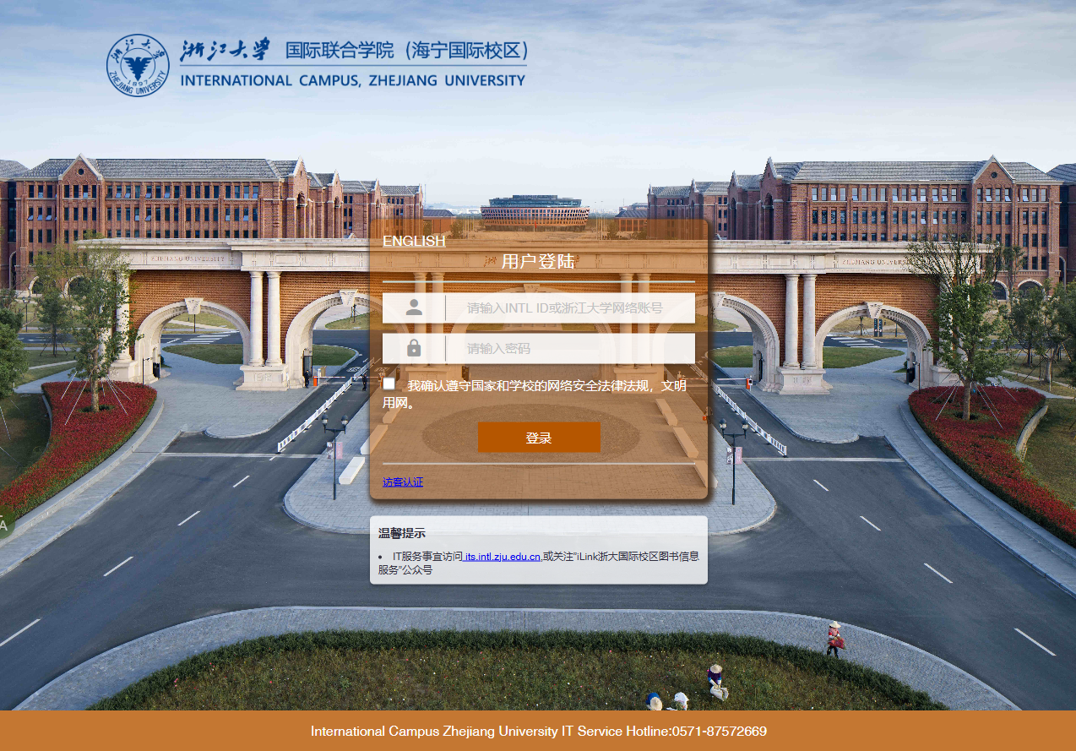This screenshot has height=751, width=1076.
Task: Click the 用户登陆 login panel heading
Action: coord(538,262)
